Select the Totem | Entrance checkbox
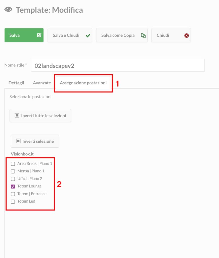Image resolution: width=219 pixels, height=258 pixels. pyautogui.click(x=13, y=194)
